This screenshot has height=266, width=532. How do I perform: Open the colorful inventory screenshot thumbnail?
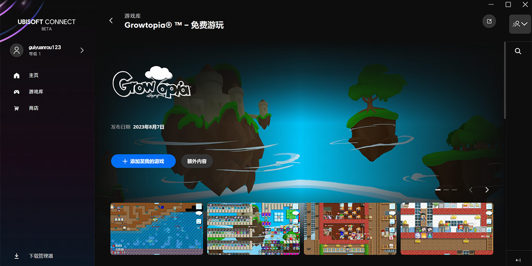(253, 229)
